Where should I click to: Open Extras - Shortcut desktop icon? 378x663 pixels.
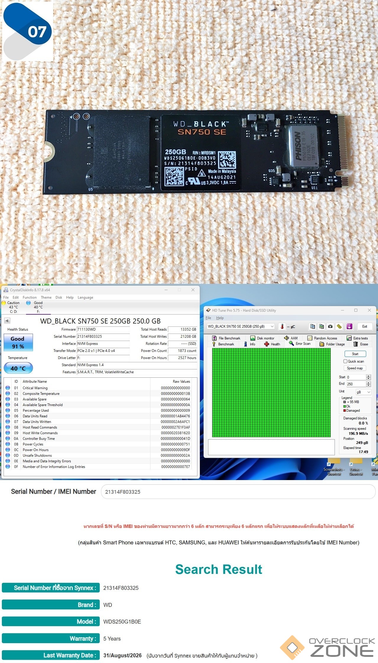(x=356, y=468)
